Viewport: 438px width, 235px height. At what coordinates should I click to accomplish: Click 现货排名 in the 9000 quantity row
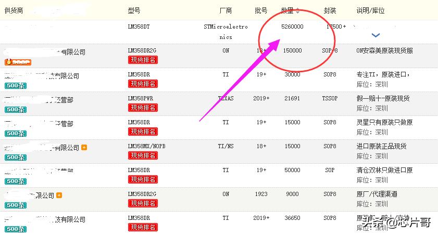(x=143, y=203)
